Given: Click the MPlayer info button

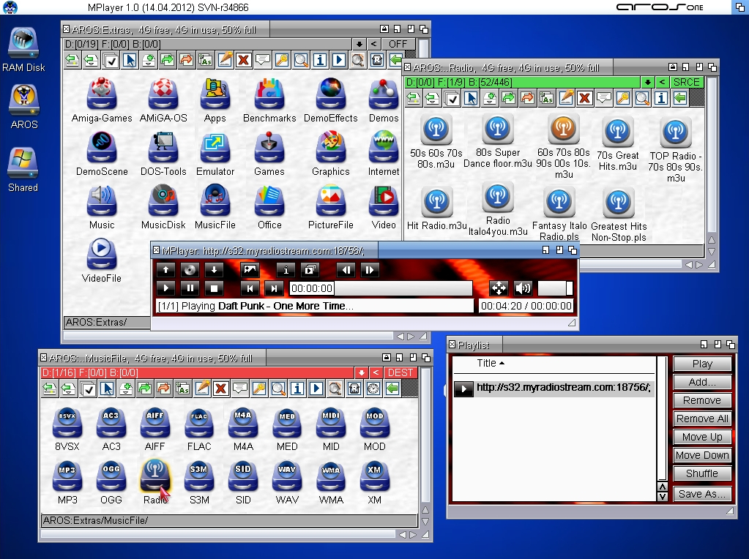Looking at the screenshot, I should tap(286, 270).
